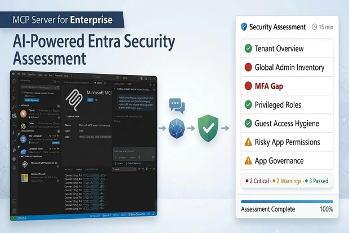The height and width of the screenshot is (233, 349).
Task: Click the Microsoft Learn colored squares icon
Action: [x=24, y=178]
